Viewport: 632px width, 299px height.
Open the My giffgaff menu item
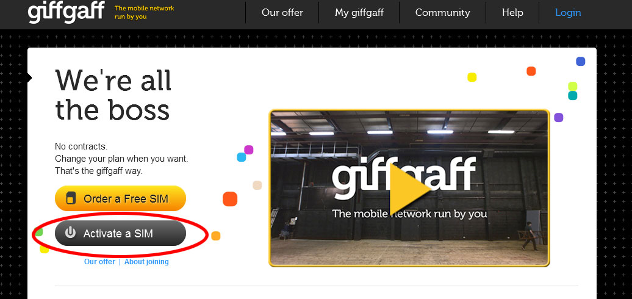[x=359, y=12]
